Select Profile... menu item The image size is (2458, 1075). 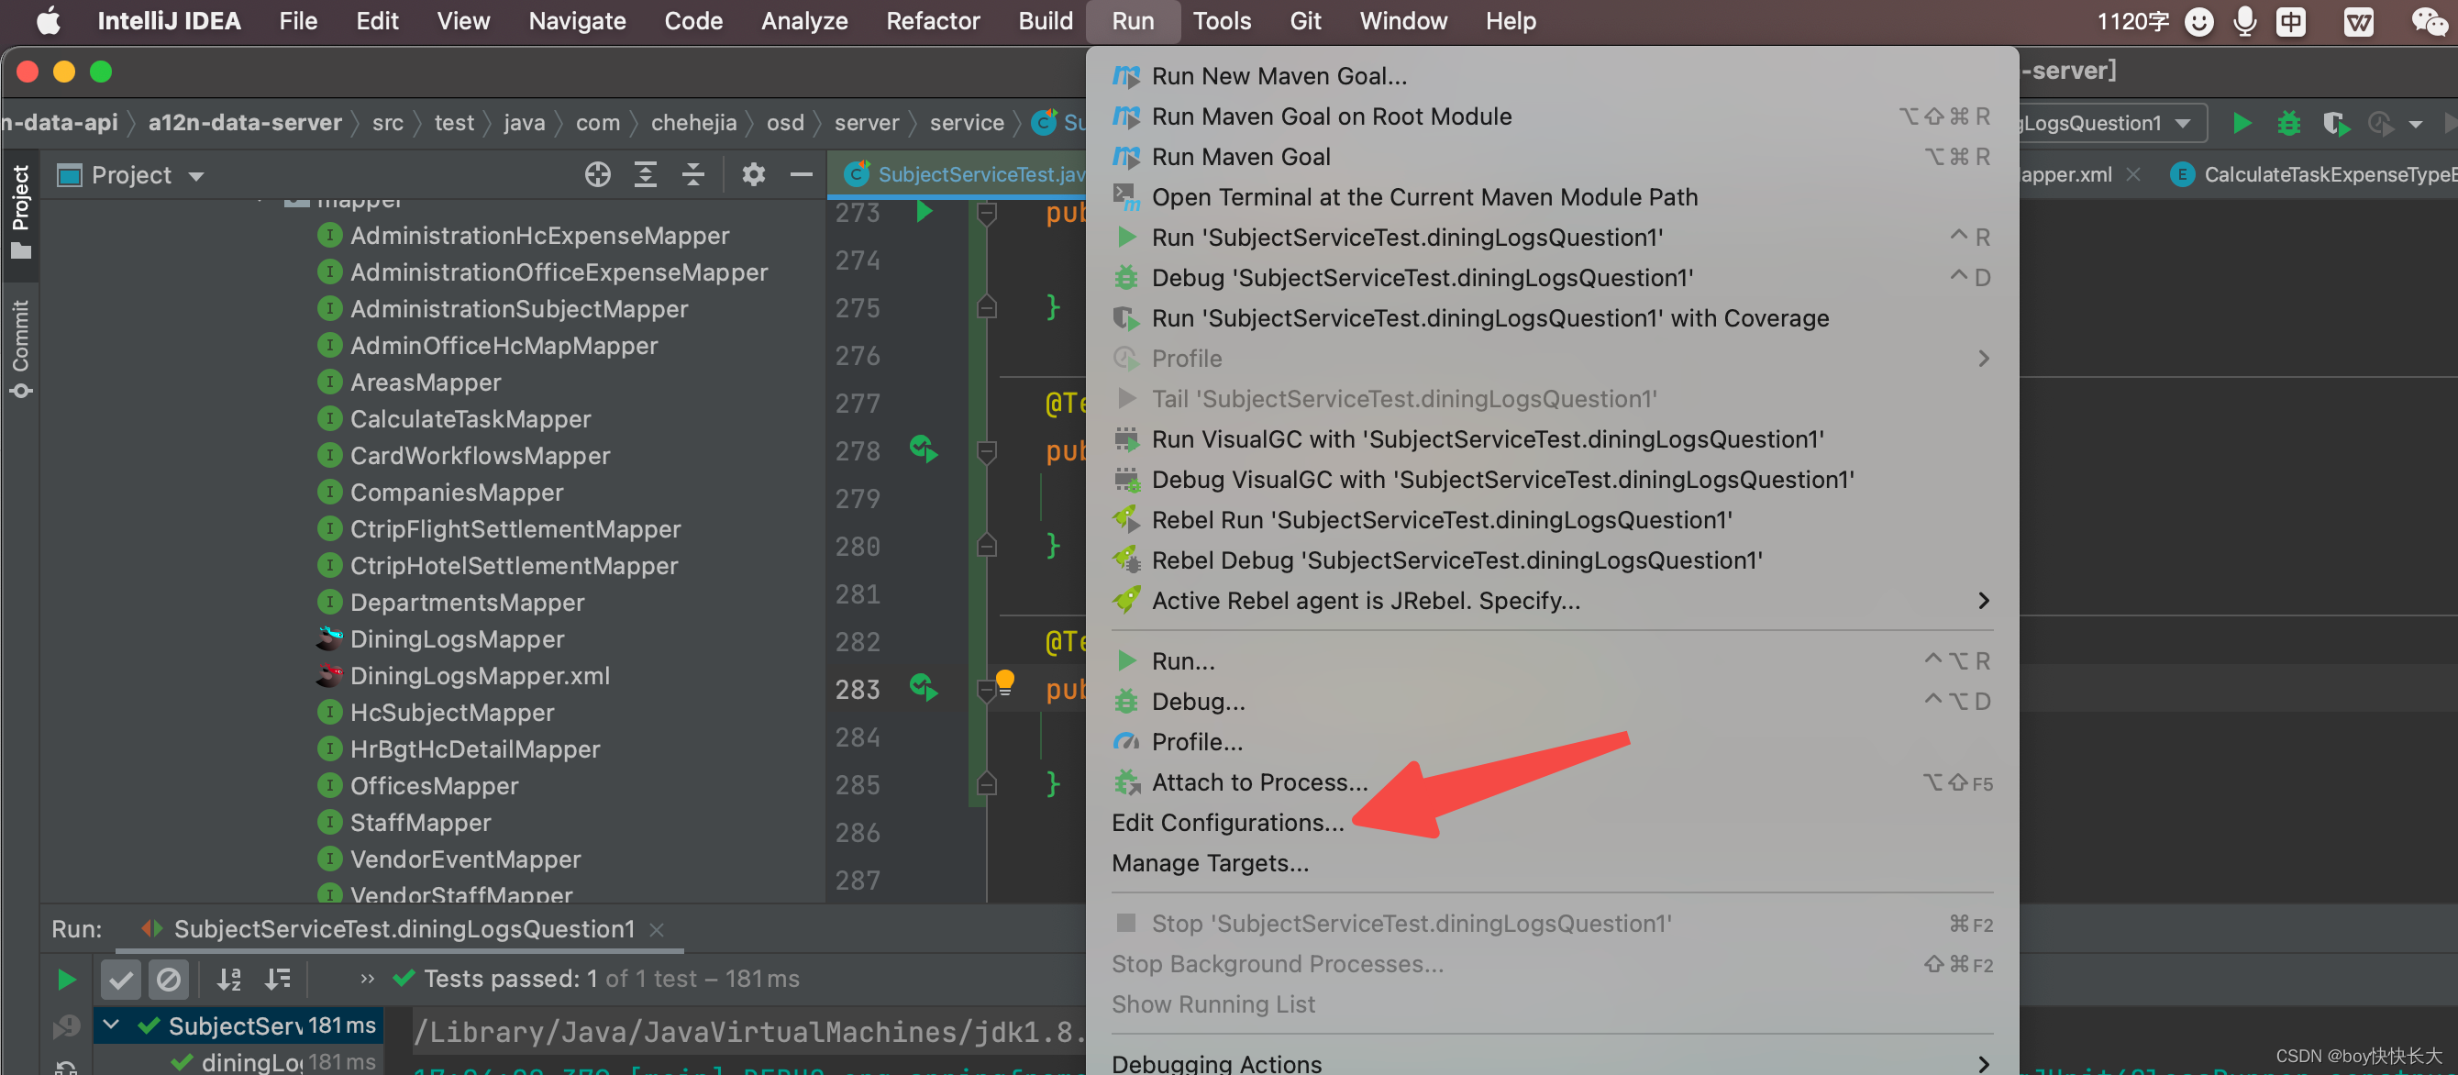(x=1552, y=742)
